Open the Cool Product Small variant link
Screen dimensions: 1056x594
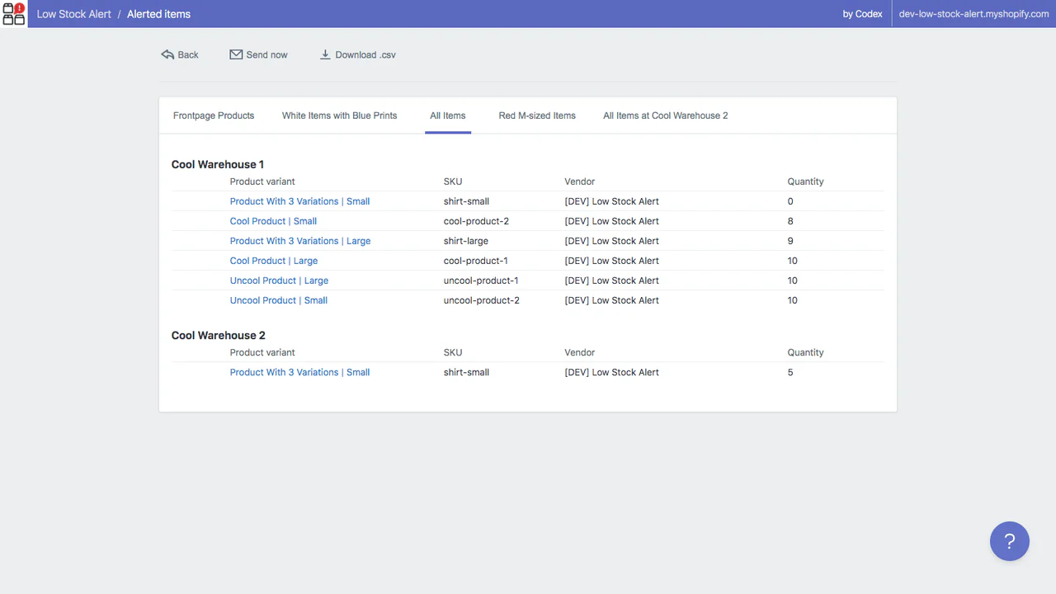pos(273,221)
